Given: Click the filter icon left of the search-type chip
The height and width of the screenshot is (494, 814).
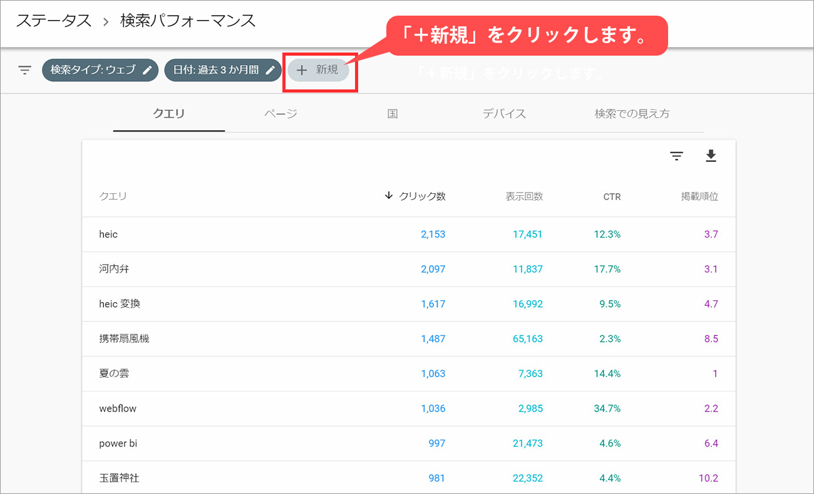Looking at the screenshot, I should (24, 70).
